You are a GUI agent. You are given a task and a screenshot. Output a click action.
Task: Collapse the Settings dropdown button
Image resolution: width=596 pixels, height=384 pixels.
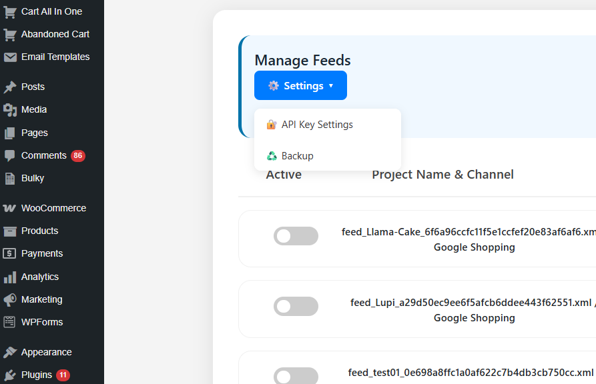[x=300, y=85]
